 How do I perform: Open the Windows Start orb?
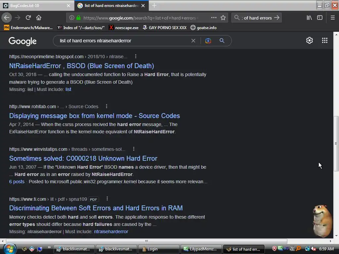tap(10, 249)
